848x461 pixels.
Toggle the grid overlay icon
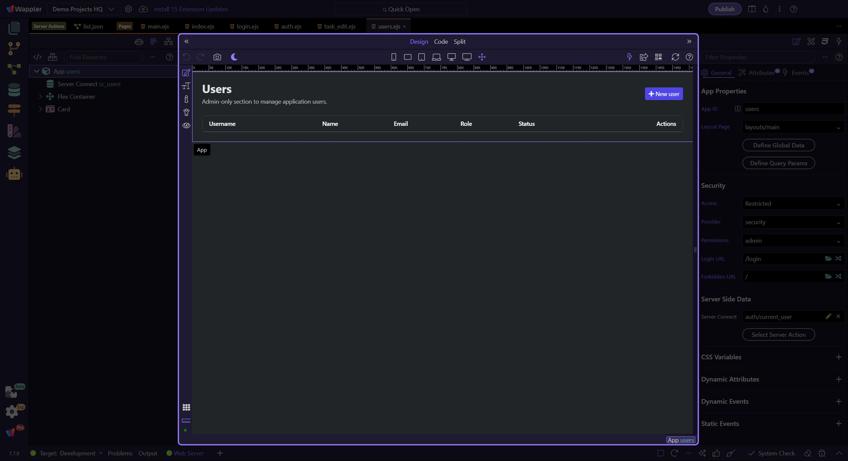[x=186, y=408]
